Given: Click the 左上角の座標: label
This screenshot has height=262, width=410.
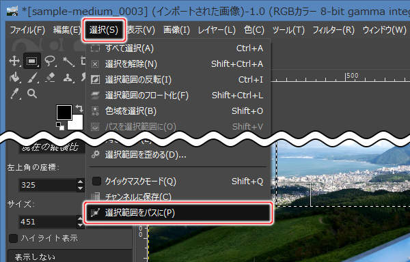Looking at the screenshot, I should click(33, 167).
